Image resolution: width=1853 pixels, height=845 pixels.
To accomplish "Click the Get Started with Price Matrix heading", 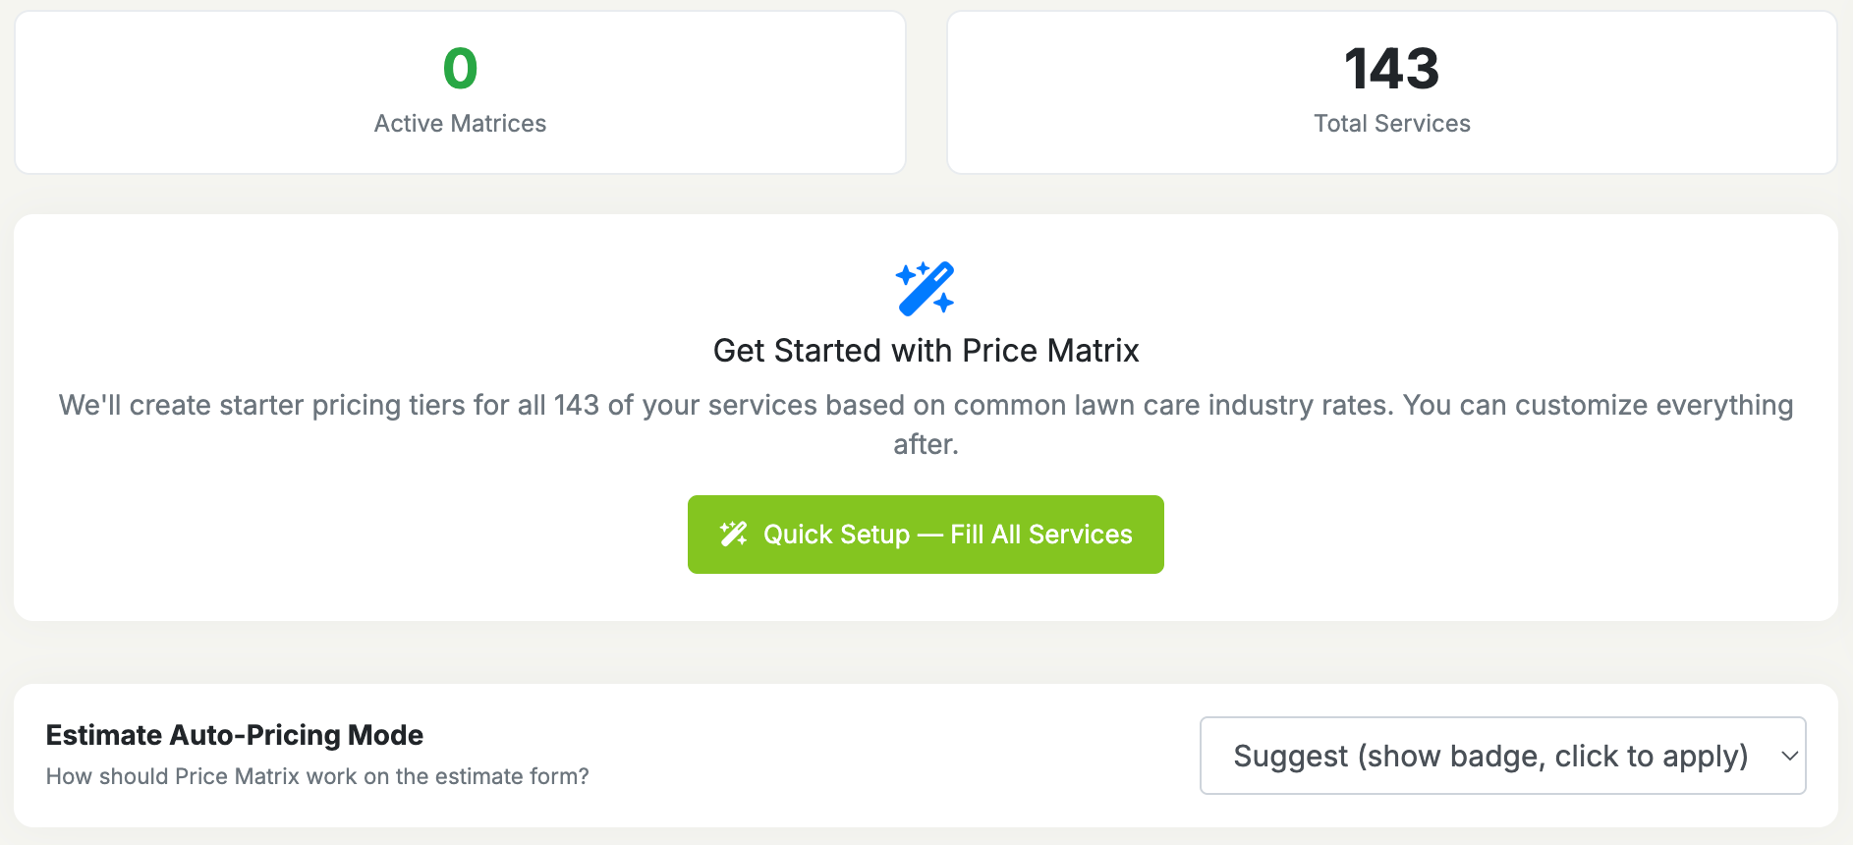I will [925, 350].
